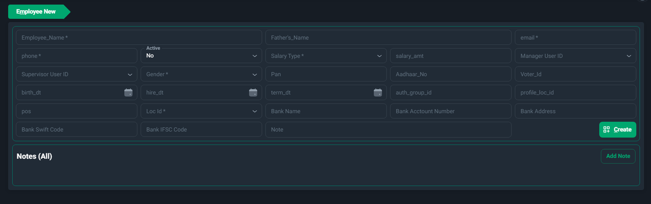
Task: Focus the term_dt date field
Action: pyautogui.click(x=326, y=92)
